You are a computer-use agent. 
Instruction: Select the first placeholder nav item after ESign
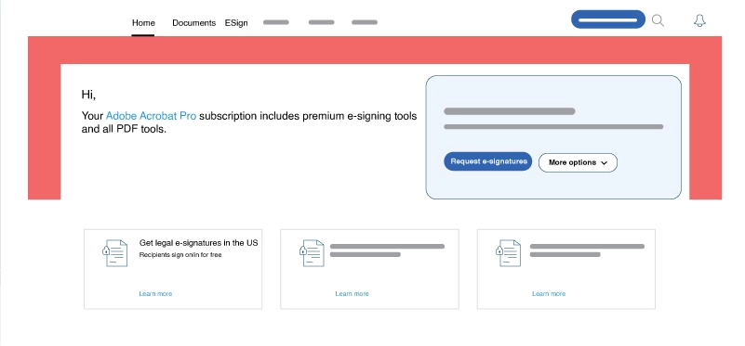pyautogui.click(x=276, y=22)
